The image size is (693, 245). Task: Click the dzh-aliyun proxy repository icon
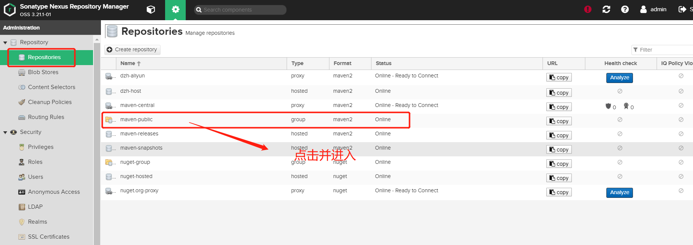tap(109, 76)
